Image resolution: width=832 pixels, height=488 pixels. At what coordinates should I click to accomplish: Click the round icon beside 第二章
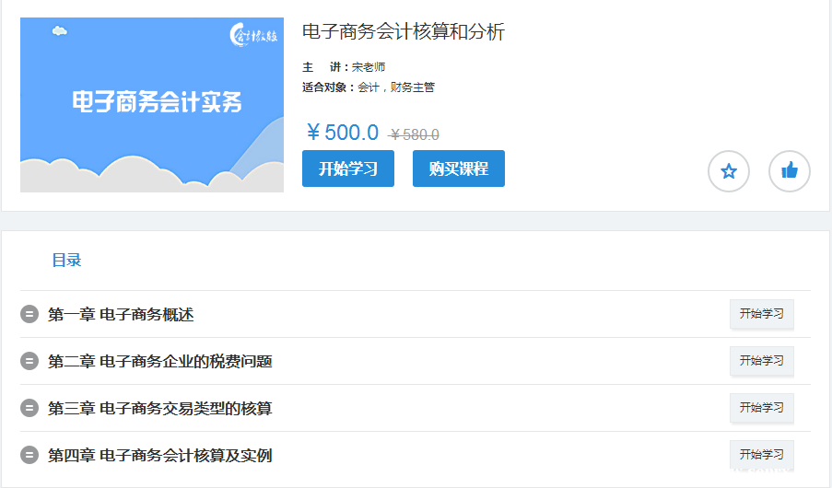coord(29,361)
